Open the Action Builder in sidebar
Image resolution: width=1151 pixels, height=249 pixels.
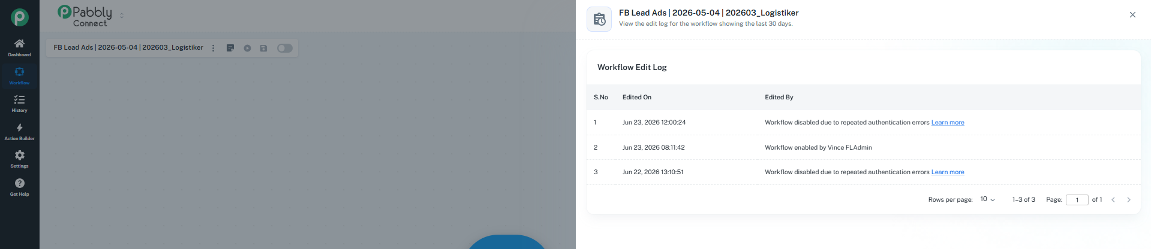pos(19,132)
